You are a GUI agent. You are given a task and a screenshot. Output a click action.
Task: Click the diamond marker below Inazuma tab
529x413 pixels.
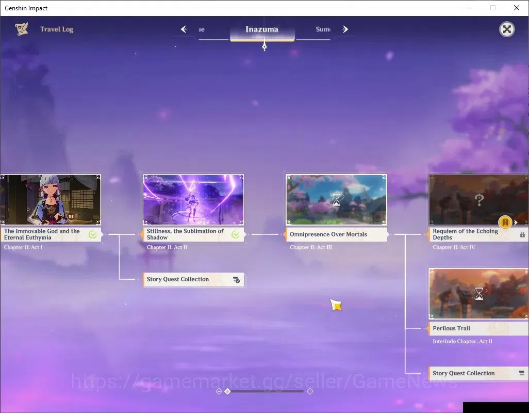[x=264, y=46]
